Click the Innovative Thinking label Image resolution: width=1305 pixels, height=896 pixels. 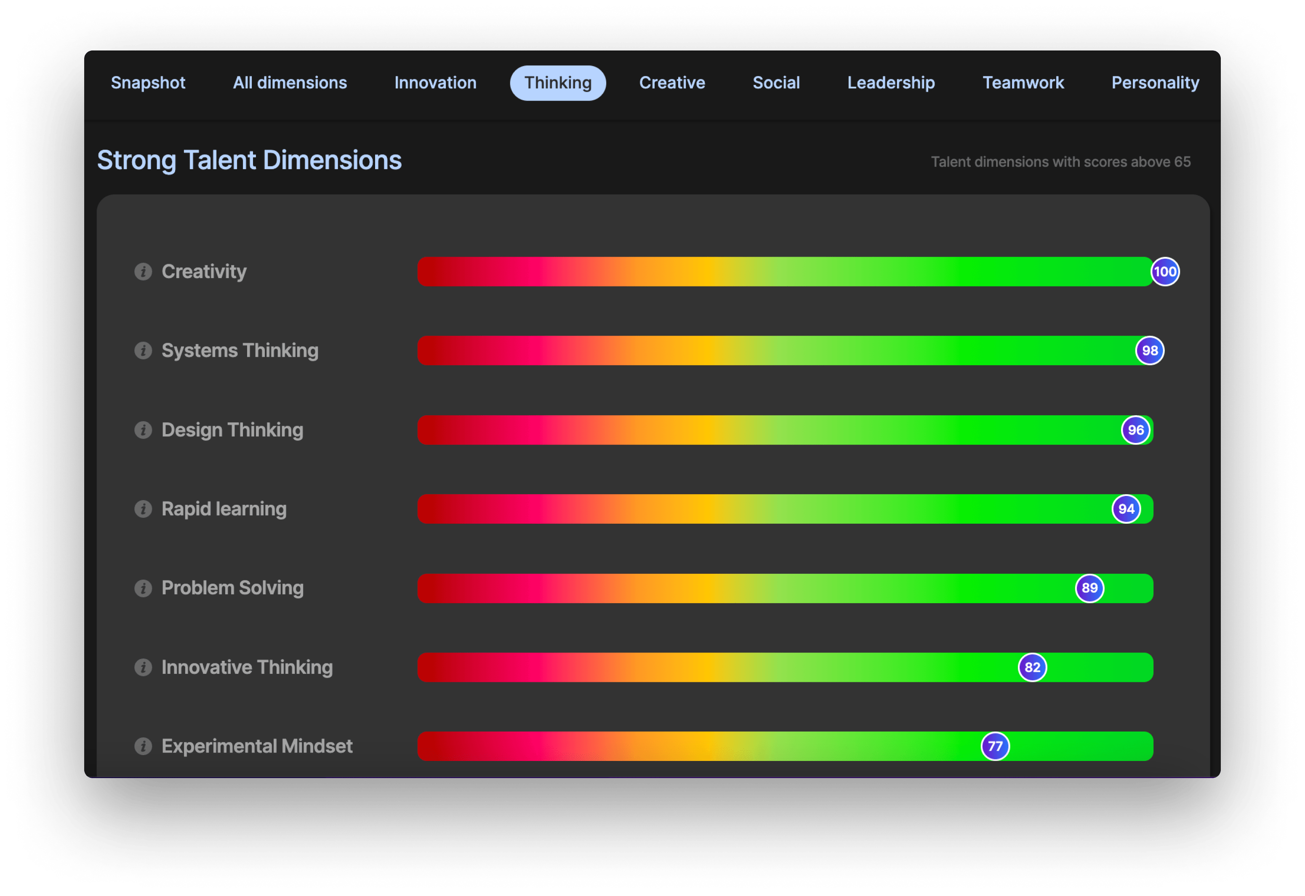247,668
